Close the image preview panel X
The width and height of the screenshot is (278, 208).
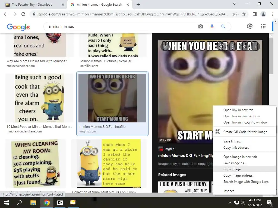[165, 47]
